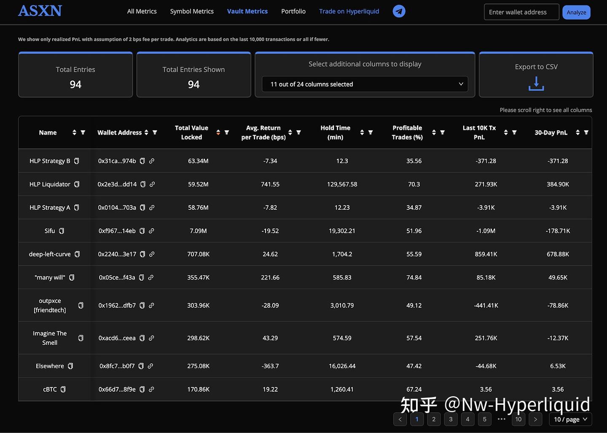The width and height of the screenshot is (607, 433).
Task: Copy the deep-left-curve vault name
Action: click(x=77, y=254)
